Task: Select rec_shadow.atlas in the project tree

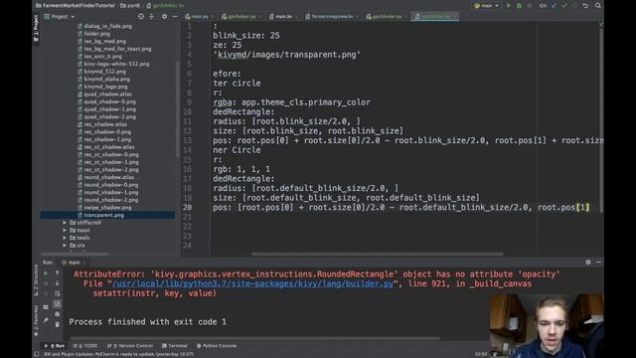Action: coord(105,124)
